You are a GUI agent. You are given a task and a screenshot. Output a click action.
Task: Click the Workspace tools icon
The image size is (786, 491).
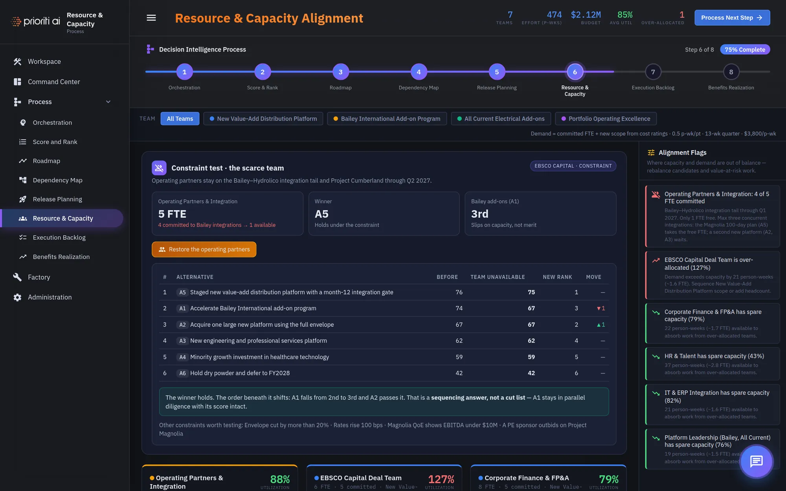(x=17, y=62)
